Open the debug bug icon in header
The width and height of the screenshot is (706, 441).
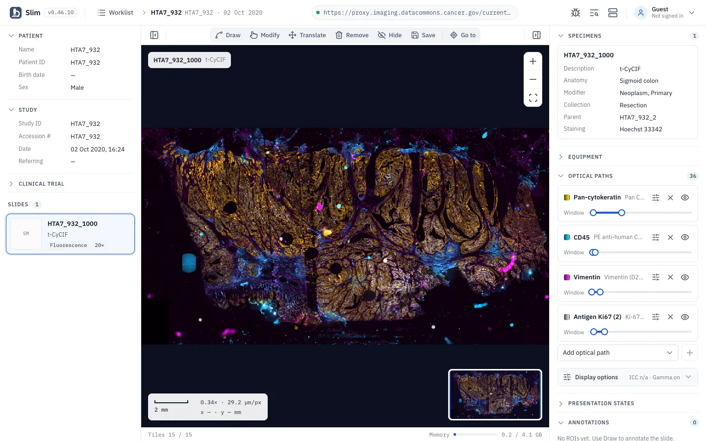click(576, 13)
